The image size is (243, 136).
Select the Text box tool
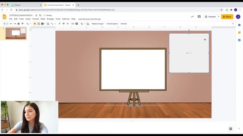click(x=39, y=24)
